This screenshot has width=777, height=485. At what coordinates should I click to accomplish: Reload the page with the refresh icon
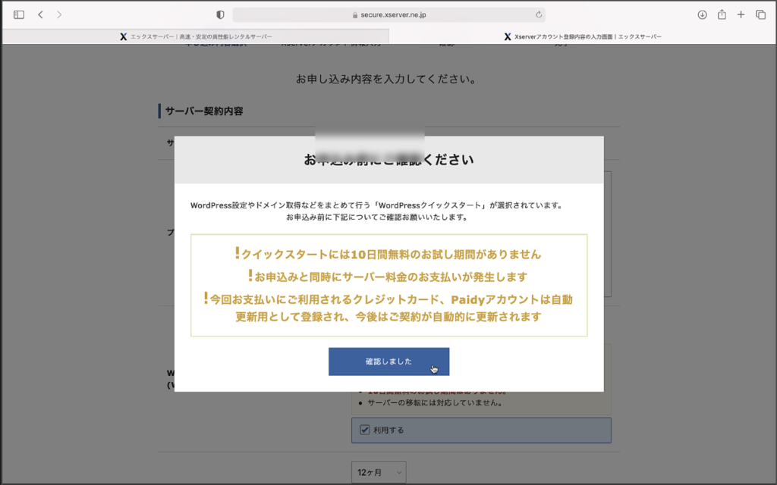click(x=539, y=15)
